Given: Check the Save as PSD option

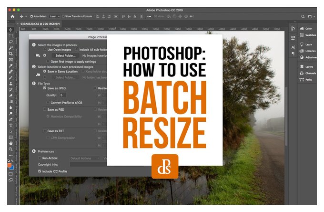Looking at the screenshot, I should tap(44, 109).
